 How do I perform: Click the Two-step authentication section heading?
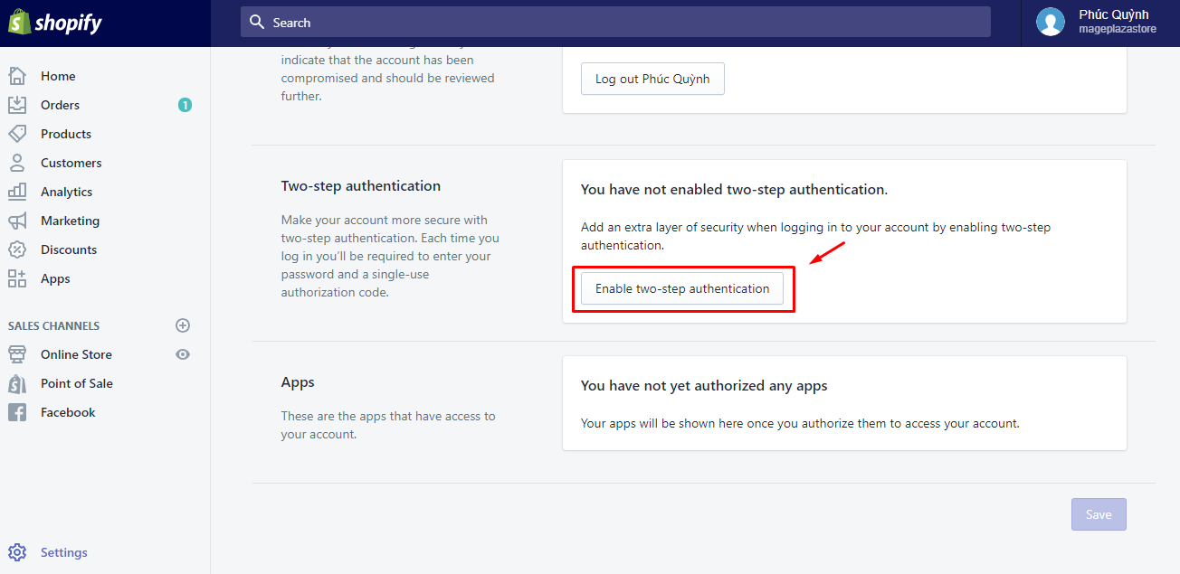coord(361,185)
